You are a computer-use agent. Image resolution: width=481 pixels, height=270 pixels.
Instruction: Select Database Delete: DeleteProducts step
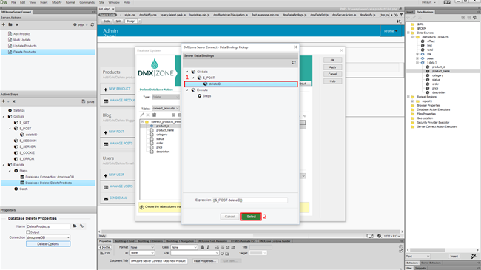pyautogui.click(x=48, y=183)
